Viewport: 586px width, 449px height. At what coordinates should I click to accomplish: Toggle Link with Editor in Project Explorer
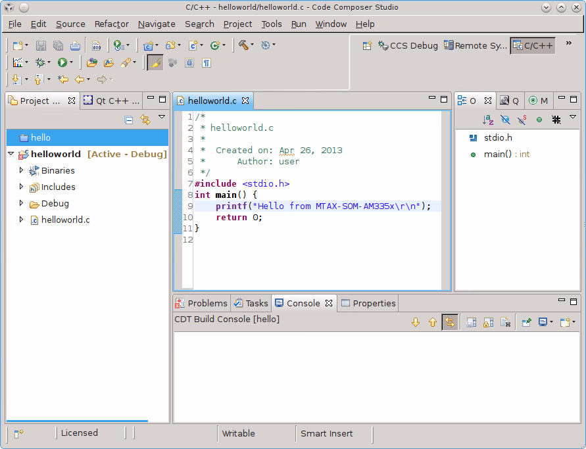click(x=145, y=120)
